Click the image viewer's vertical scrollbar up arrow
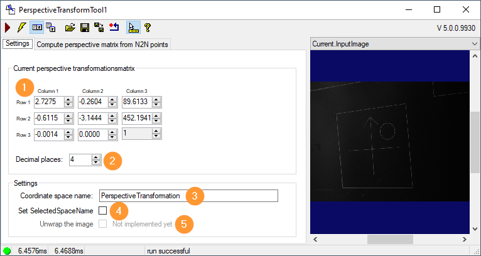Image resolution: width=481 pixels, height=256 pixels. [475, 56]
